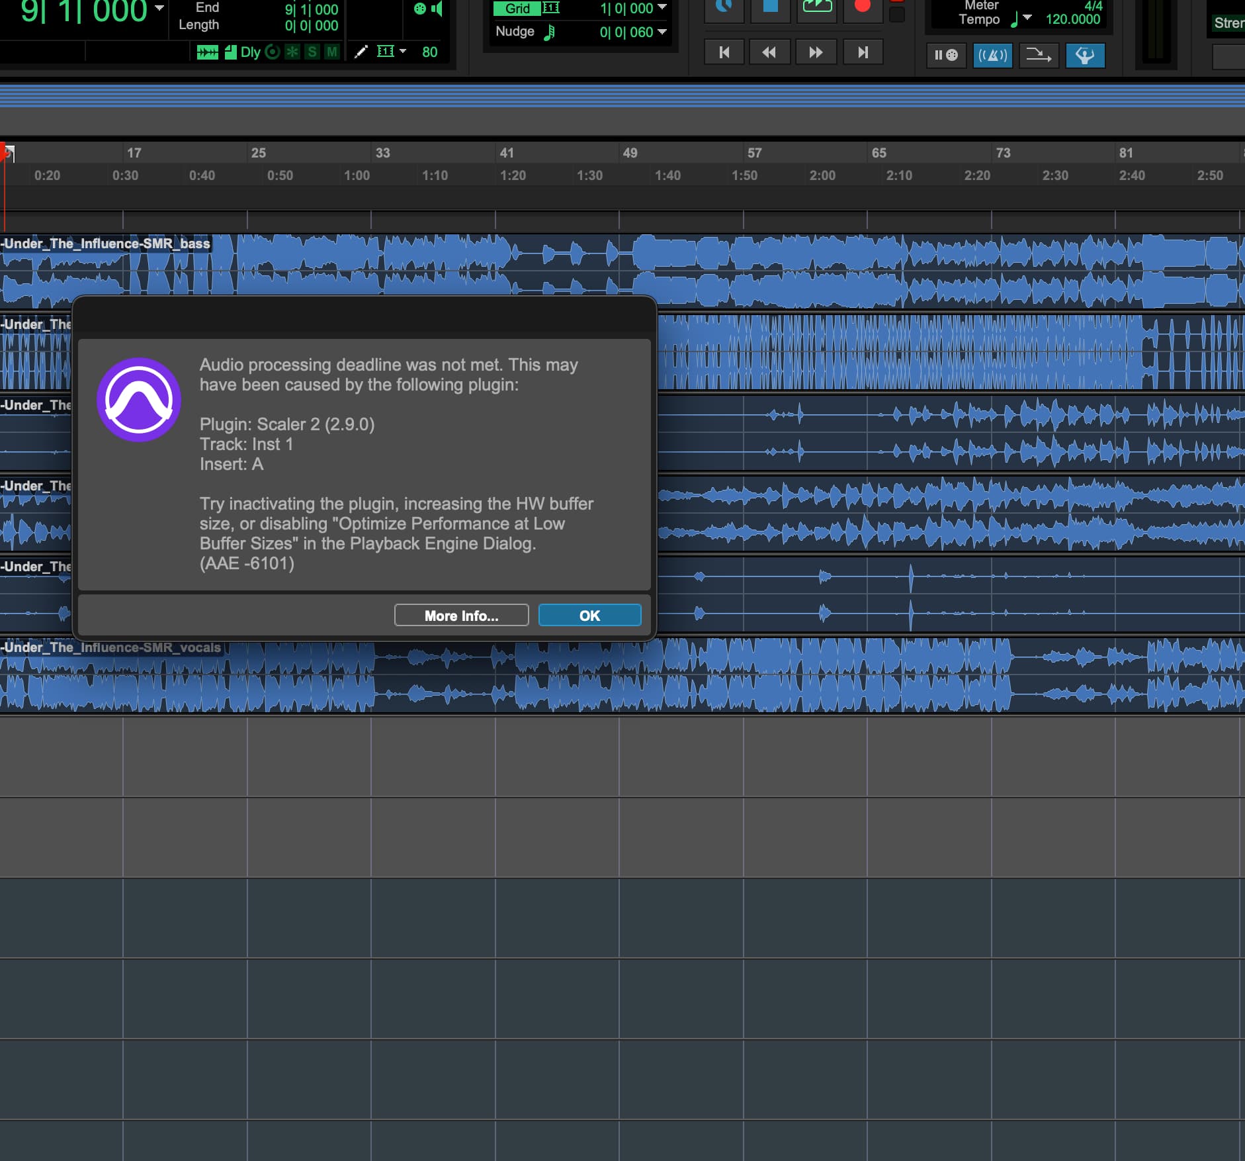The image size is (1245, 1161).
Task: Click bar 41 in the bars ruler
Action: (507, 153)
